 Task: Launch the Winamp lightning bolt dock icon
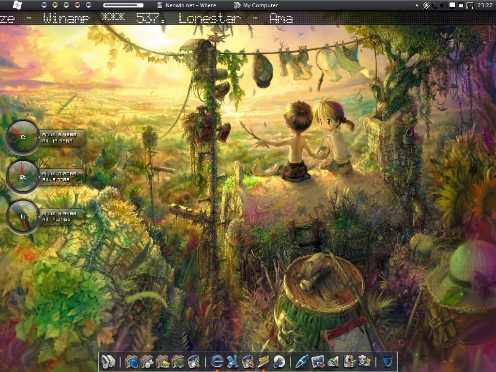(263, 361)
